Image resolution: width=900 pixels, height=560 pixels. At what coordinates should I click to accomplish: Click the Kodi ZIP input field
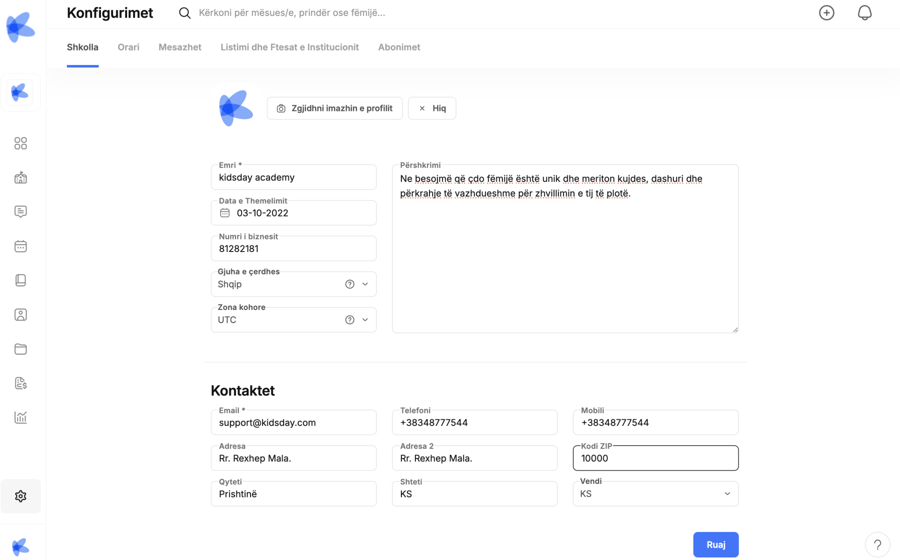pos(655,457)
